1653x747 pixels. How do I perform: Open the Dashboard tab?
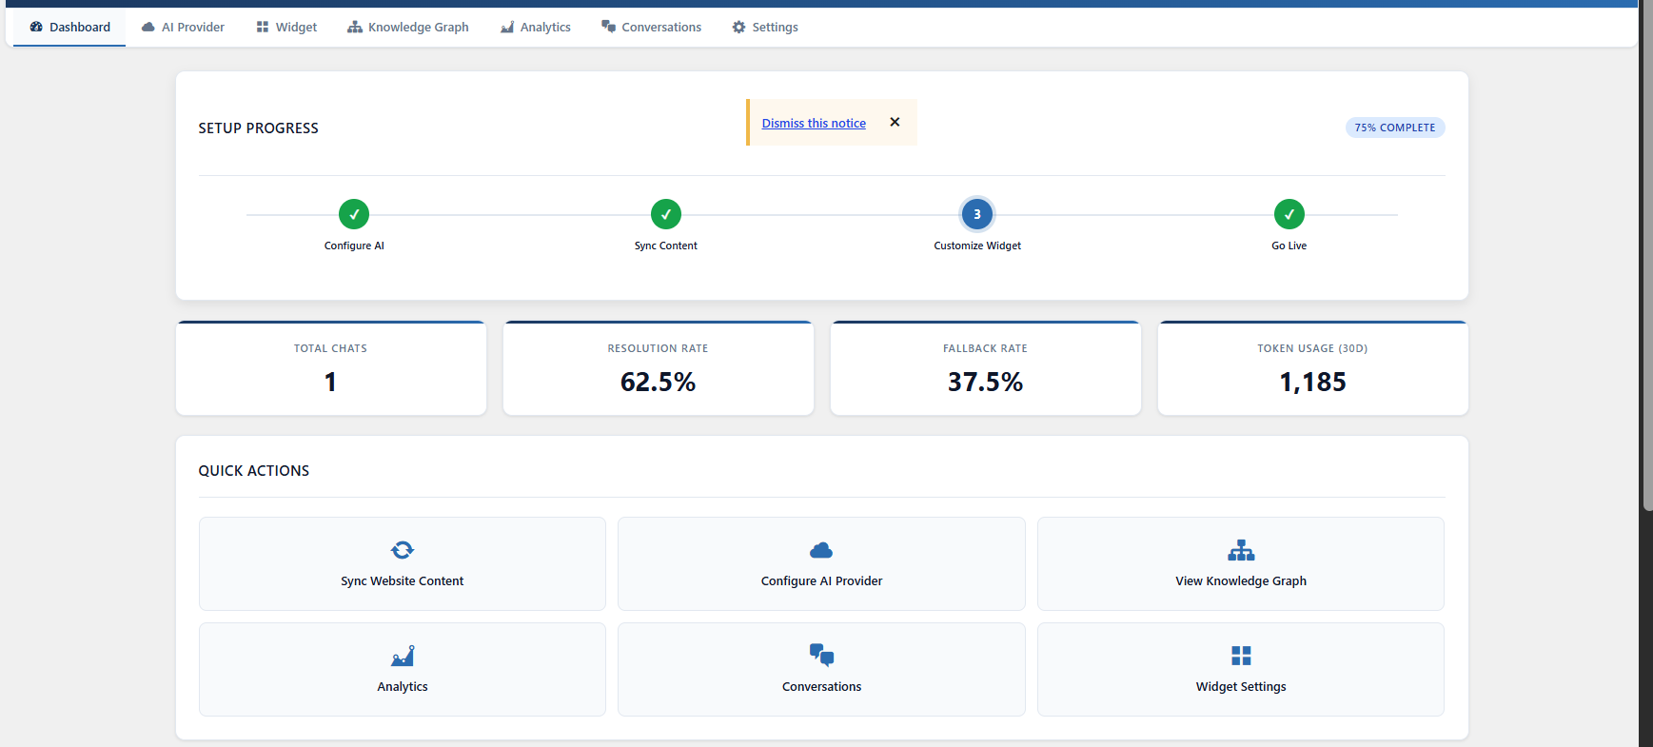(x=69, y=27)
